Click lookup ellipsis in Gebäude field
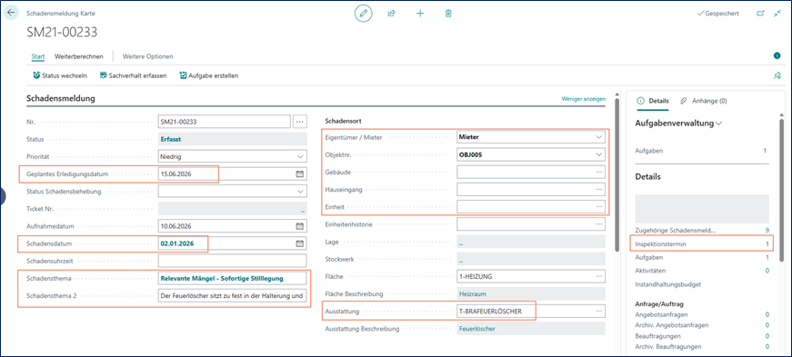 (599, 172)
